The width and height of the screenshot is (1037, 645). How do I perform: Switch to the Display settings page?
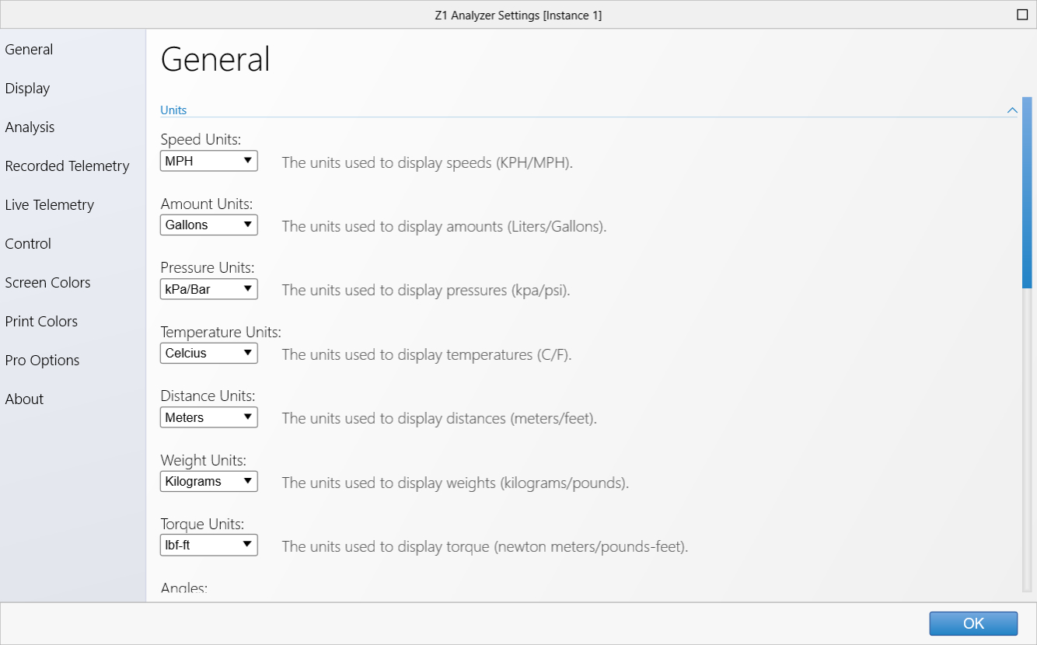click(27, 89)
